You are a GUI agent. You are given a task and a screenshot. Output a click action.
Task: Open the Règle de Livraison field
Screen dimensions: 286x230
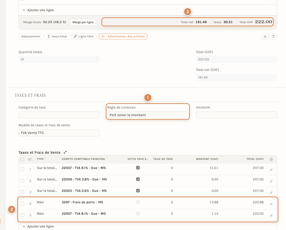(x=148, y=115)
